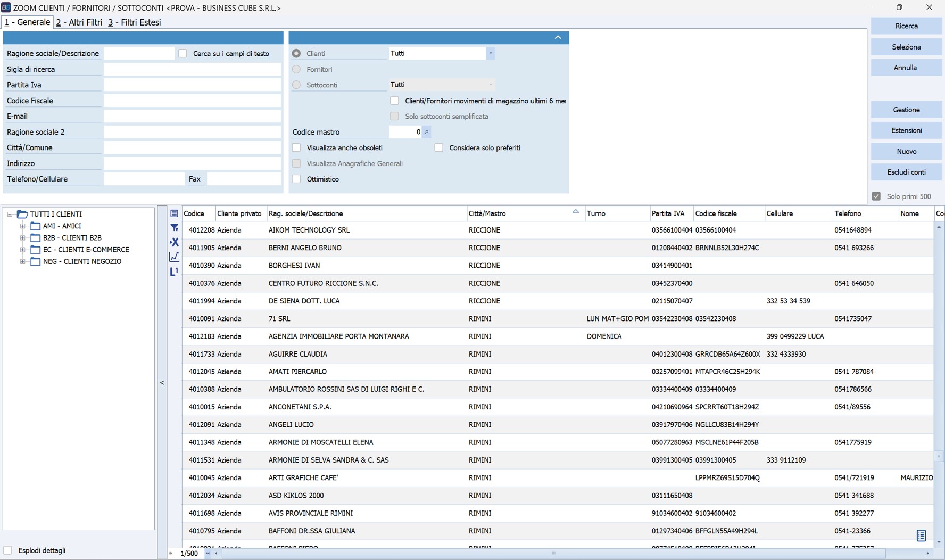945x560 pixels.
Task: Open the 3 - Filtri Estesi tab
Action: (135, 22)
